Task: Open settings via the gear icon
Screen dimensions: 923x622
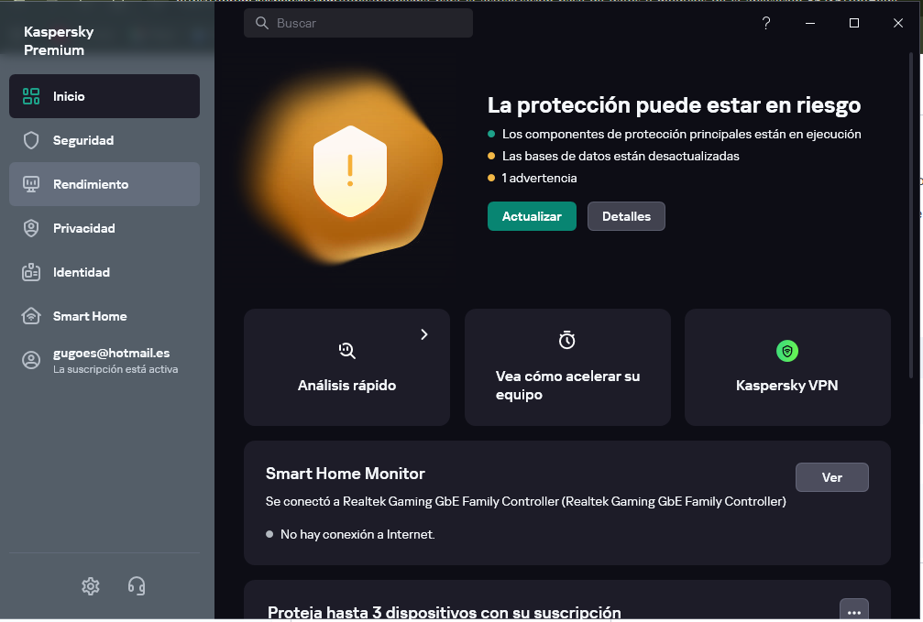Action: (x=91, y=586)
